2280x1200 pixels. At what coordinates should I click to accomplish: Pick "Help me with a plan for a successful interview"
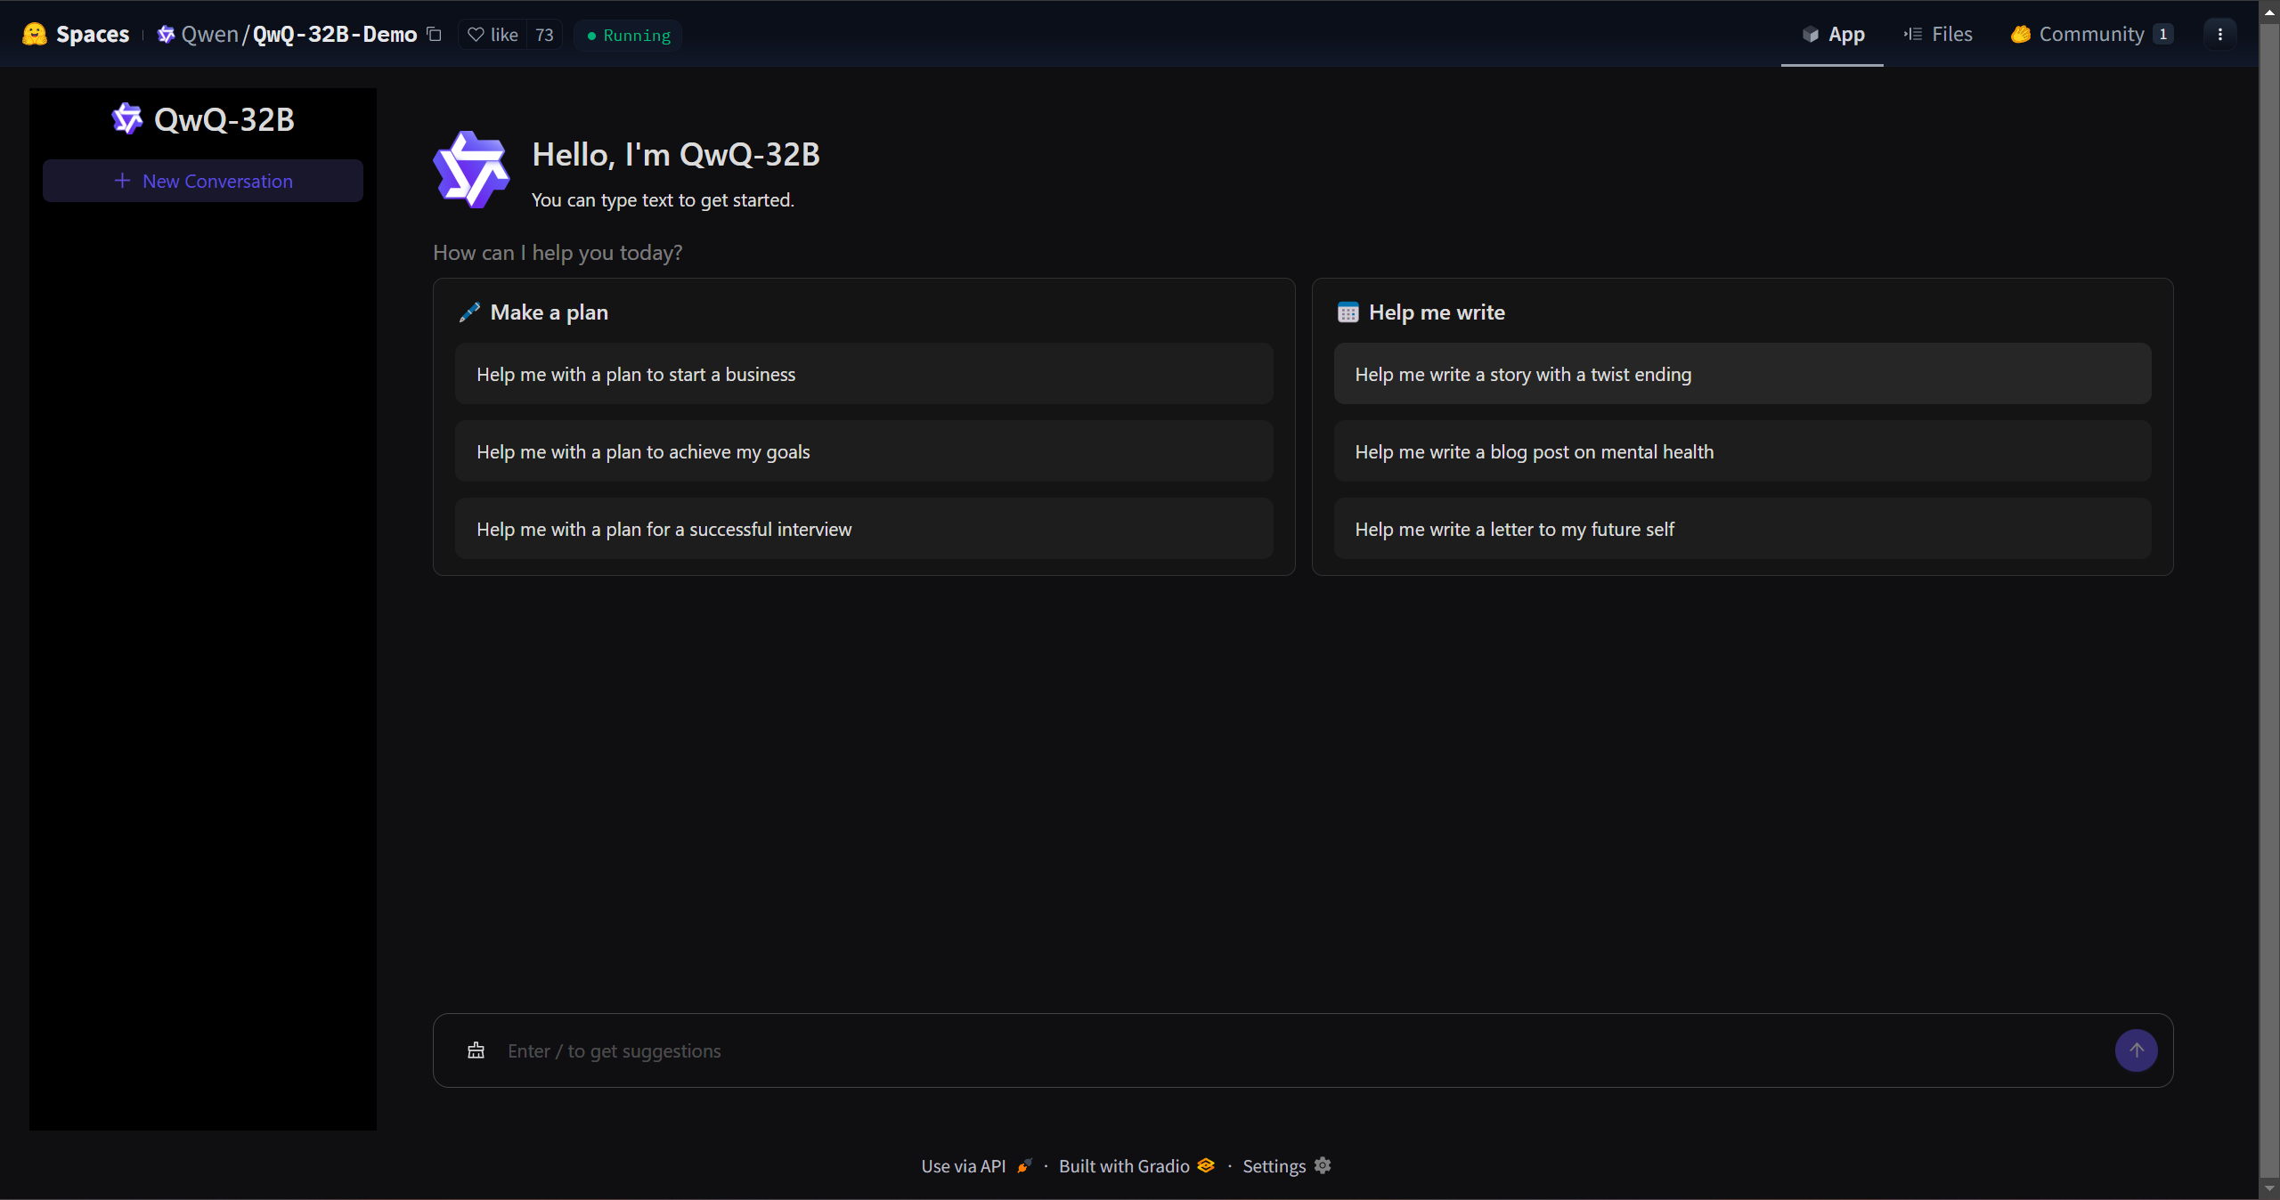[863, 529]
